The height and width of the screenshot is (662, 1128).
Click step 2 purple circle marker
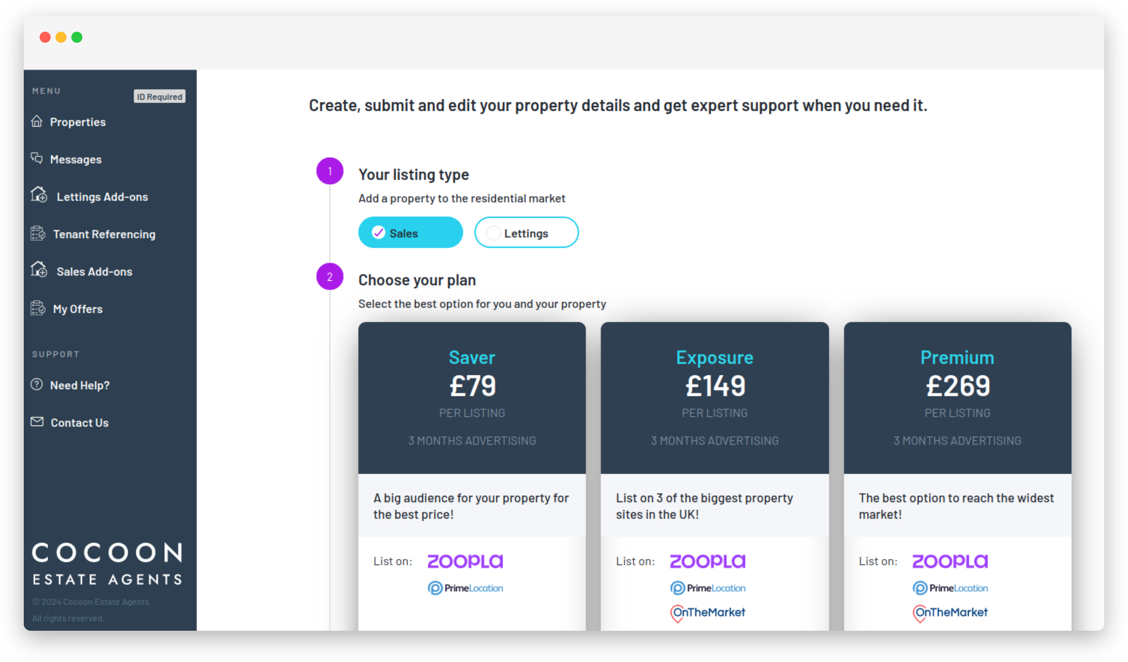click(x=330, y=277)
